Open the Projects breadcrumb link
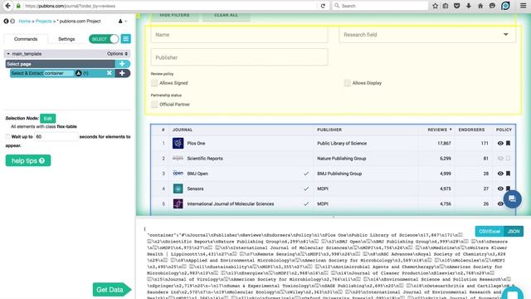The width and height of the screenshot is (531, 299). click(x=44, y=21)
